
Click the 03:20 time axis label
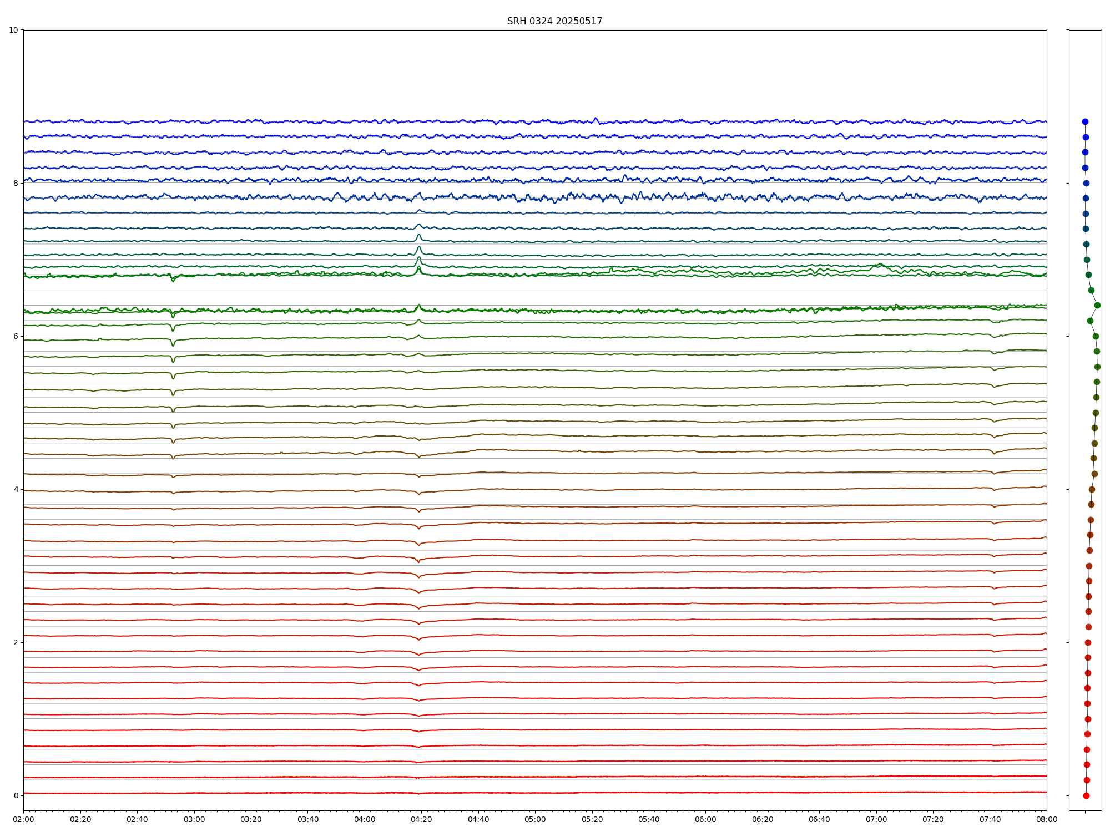(x=251, y=819)
